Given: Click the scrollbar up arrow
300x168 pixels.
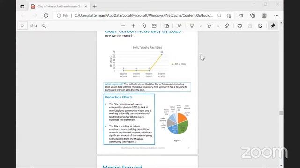Looking at the screenshot, I should [281, 23].
